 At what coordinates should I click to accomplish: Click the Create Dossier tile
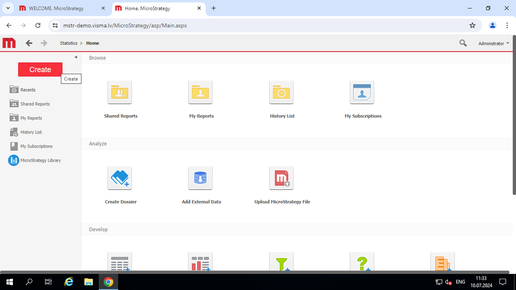pyautogui.click(x=120, y=178)
